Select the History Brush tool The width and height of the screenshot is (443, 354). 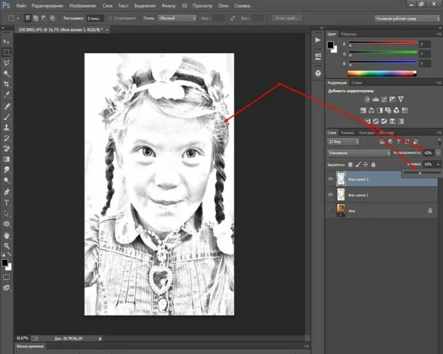click(6, 138)
